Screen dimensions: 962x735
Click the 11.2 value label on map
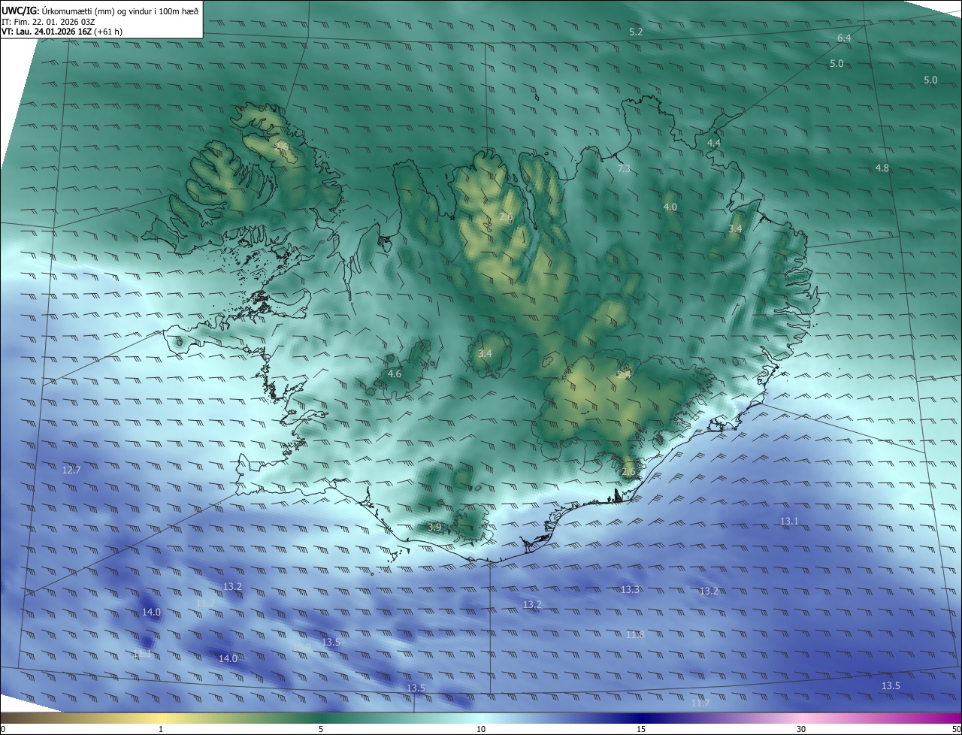click(x=205, y=603)
